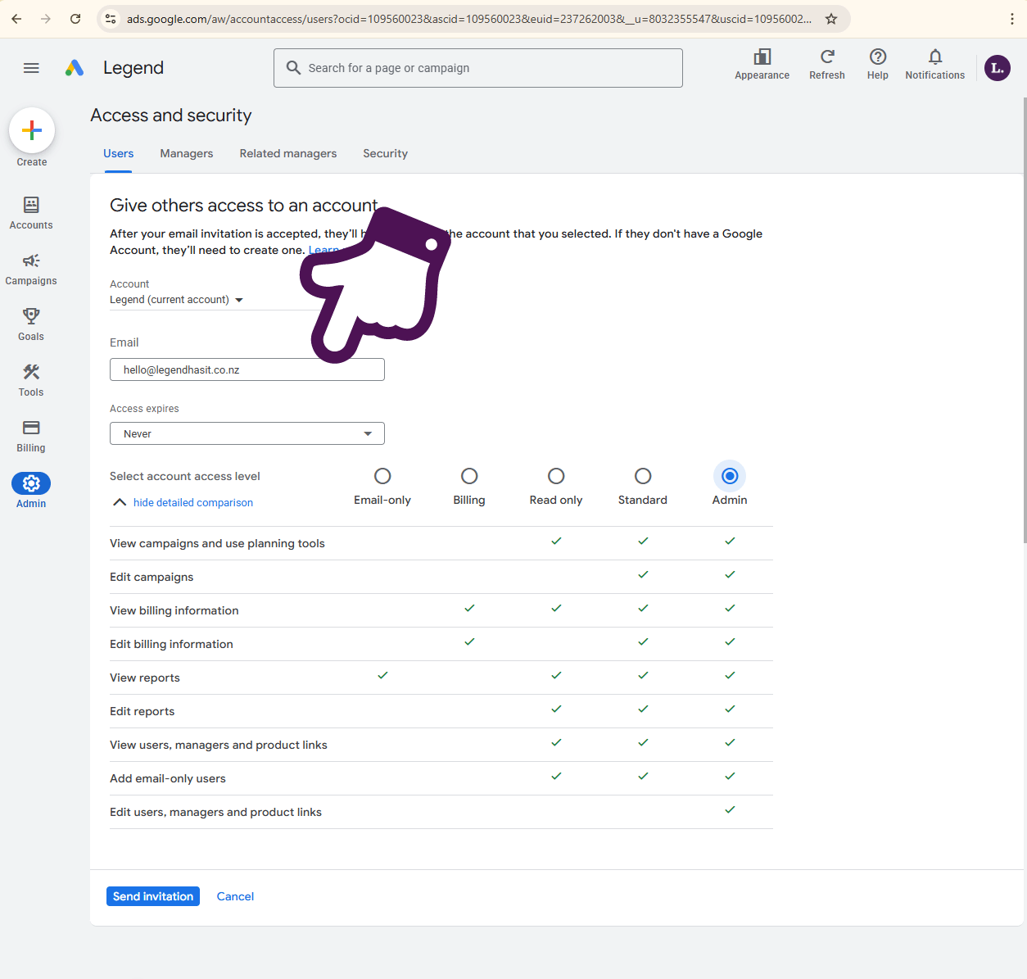Expand the Legend current account dropdown
This screenshot has width=1027, height=979.
pos(177,300)
